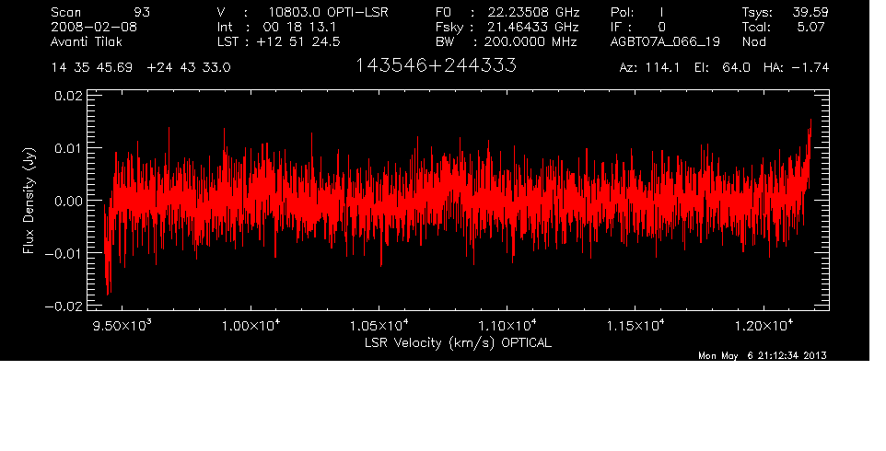Select velocity value 10803.0 OPTI-LSR
The image size is (886, 451).
[x=328, y=12]
